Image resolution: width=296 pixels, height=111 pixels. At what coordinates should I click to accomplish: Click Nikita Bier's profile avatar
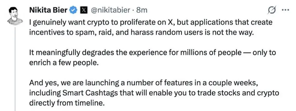(13, 15)
